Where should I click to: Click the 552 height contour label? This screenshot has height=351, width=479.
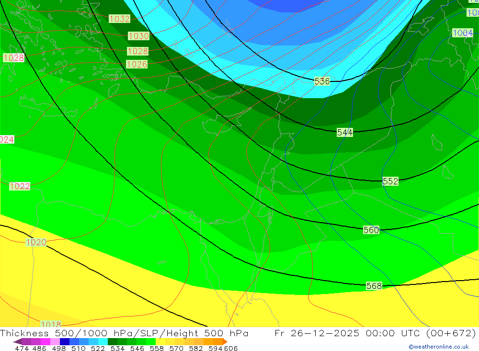click(x=390, y=181)
